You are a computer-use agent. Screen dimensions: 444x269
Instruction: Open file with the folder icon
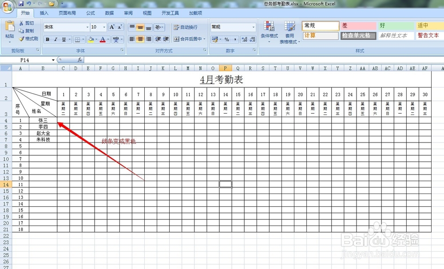click(52, 4)
